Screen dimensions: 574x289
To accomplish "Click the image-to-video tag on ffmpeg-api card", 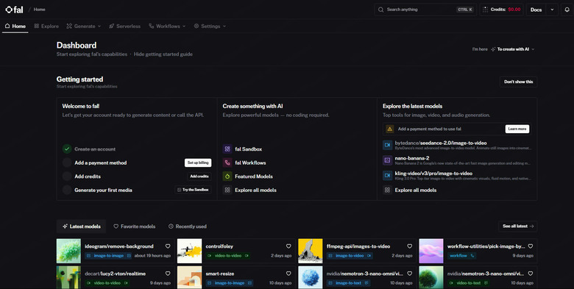I will click(350, 256).
